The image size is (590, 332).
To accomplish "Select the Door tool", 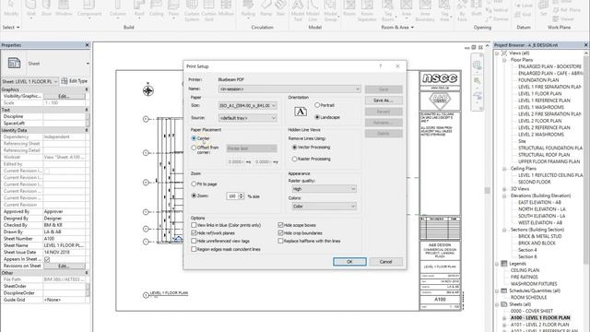I will pos(47,8).
